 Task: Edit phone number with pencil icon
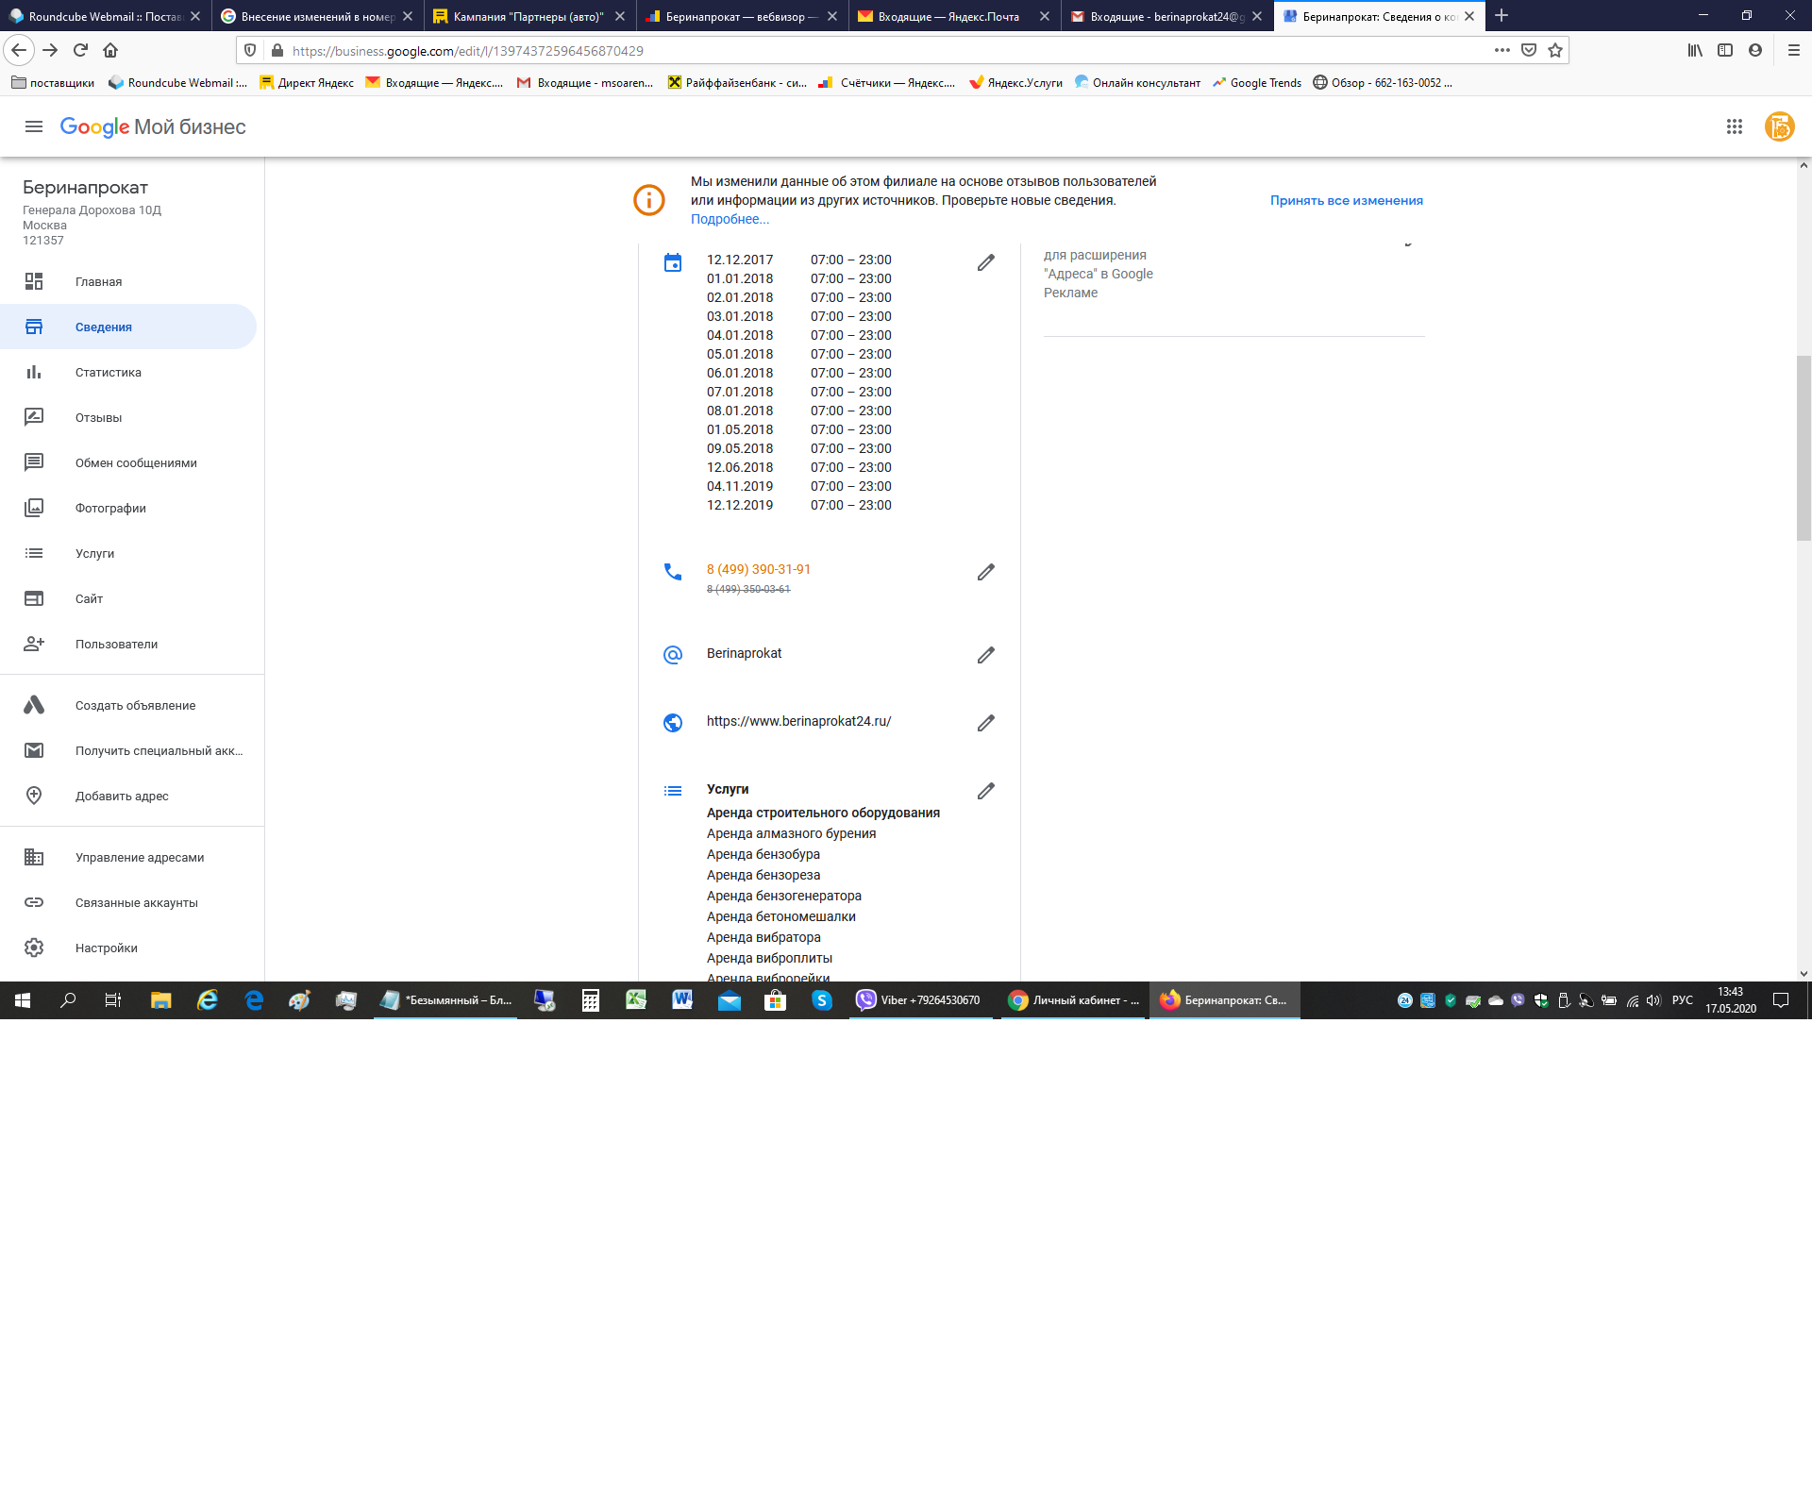click(x=985, y=572)
